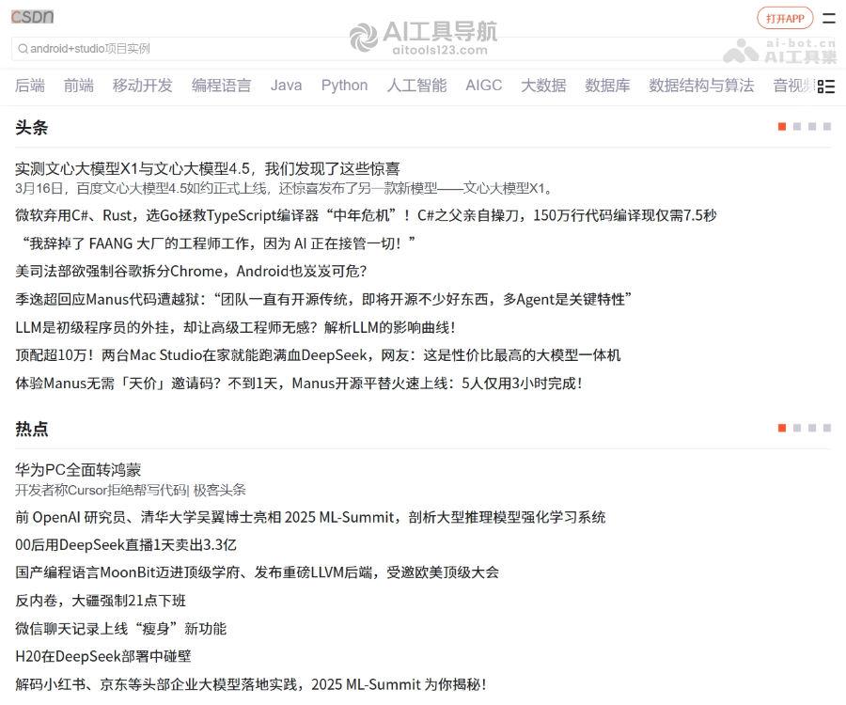The width and height of the screenshot is (846, 705).
Task: Open 季逸超回应Manus代码遭越狱 article
Action: point(323,299)
